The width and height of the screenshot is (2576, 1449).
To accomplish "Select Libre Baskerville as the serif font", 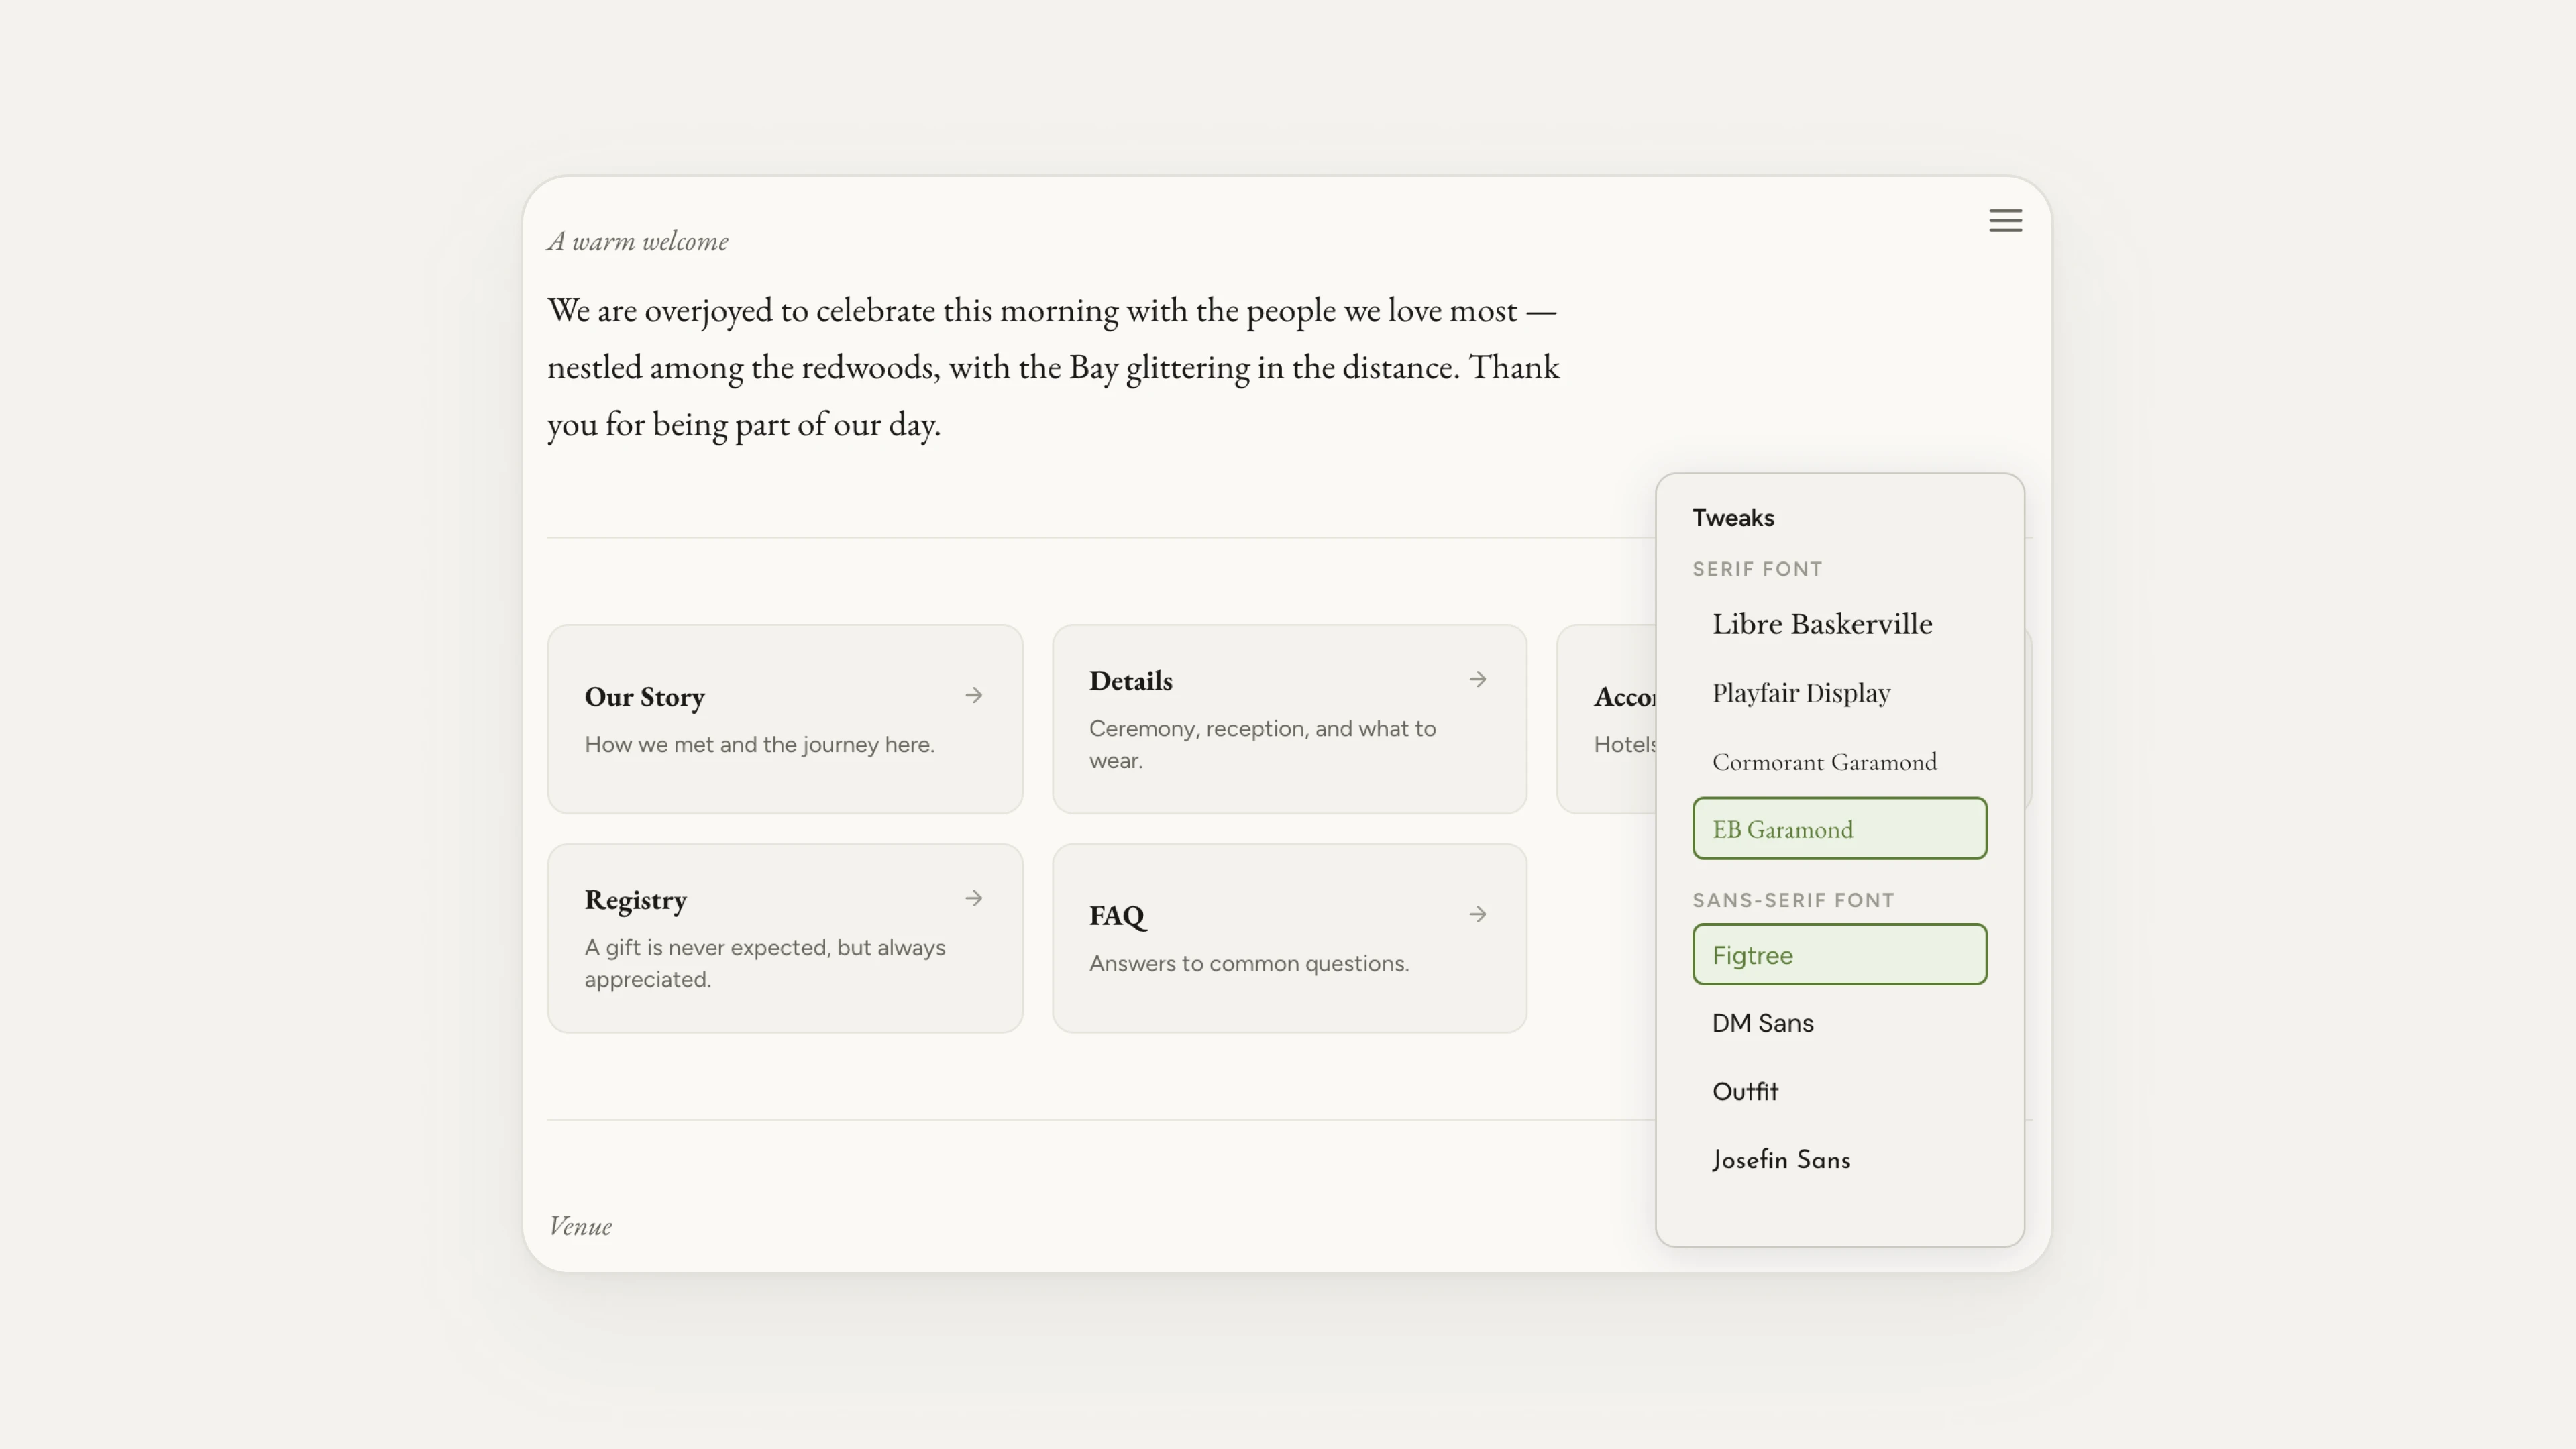I will 1822,623.
